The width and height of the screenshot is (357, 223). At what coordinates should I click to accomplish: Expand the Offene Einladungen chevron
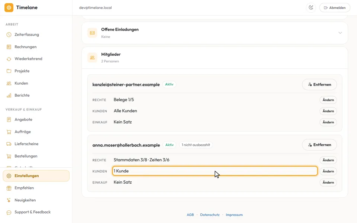tap(340, 33)
